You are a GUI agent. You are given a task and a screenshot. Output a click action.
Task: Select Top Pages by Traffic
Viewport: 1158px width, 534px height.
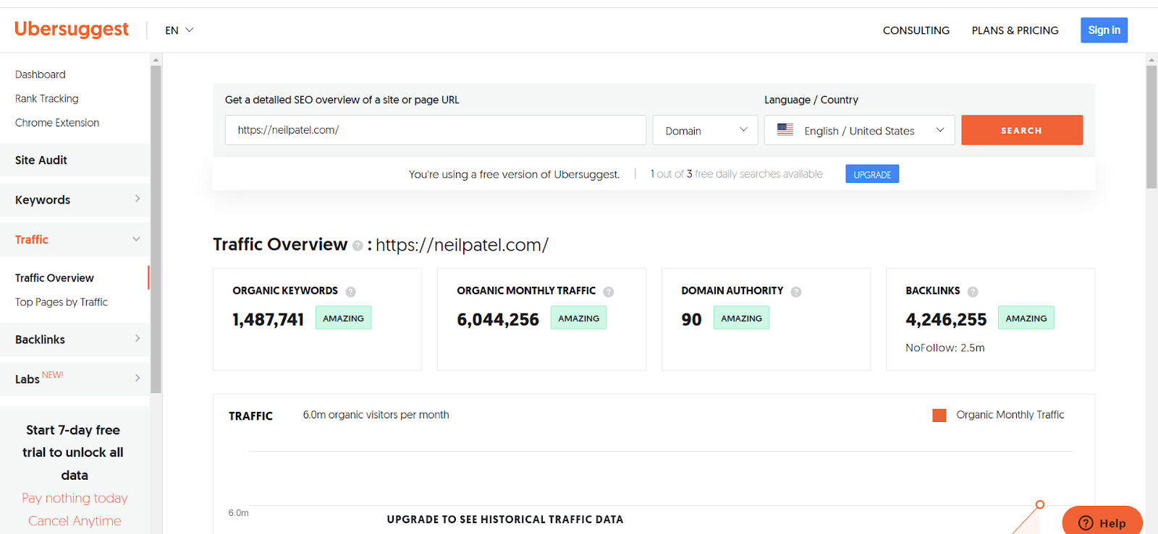[62, 302]
